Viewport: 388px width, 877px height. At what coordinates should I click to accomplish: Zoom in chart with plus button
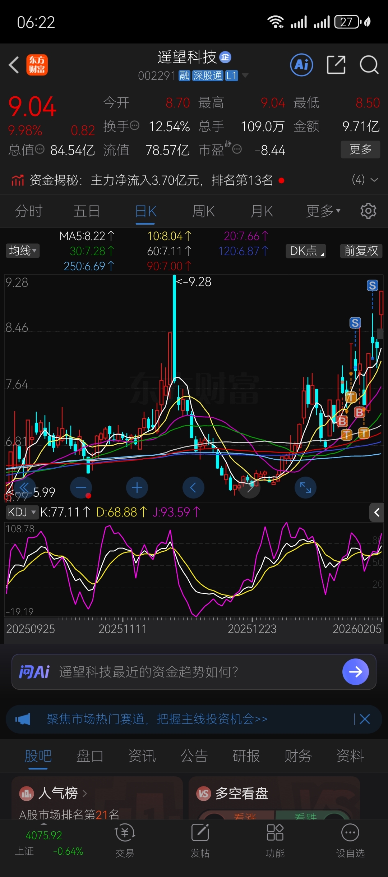137,488
